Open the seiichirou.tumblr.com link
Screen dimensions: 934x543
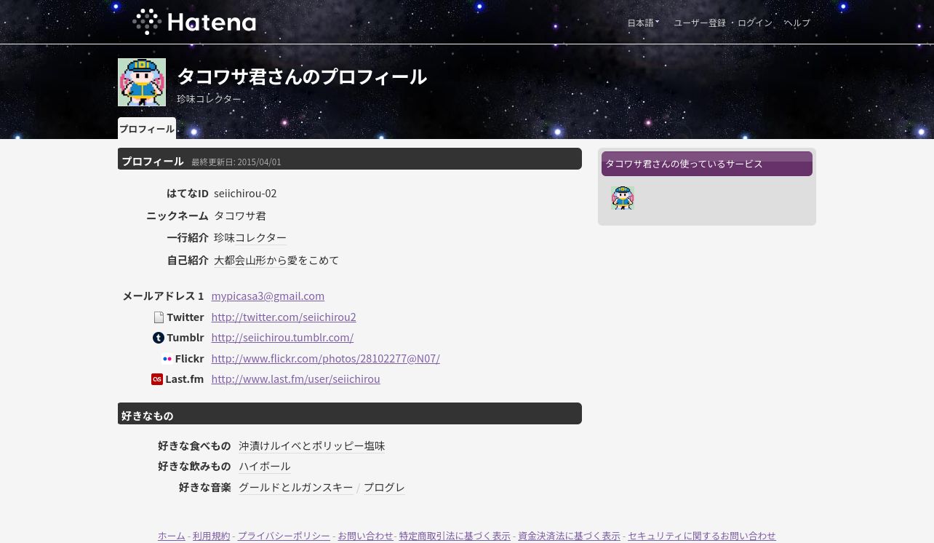[282, 337]
